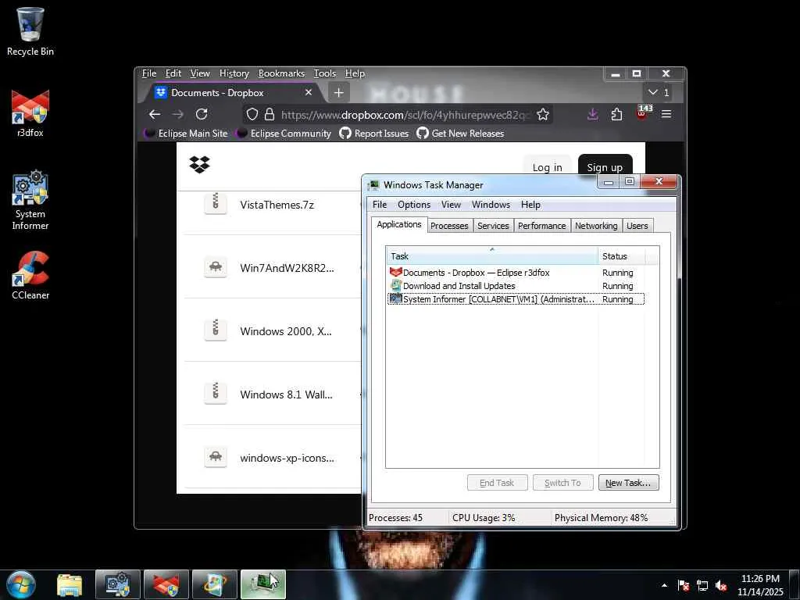Click the VistaThemes.7z archive file icon

point(216,202)
